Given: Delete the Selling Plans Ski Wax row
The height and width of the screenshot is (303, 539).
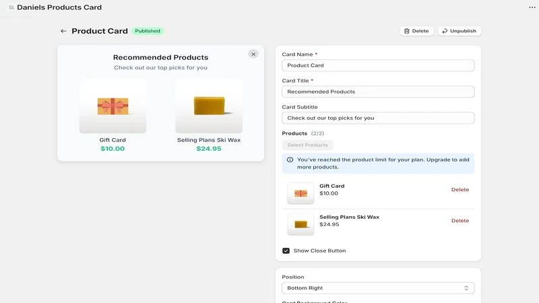Looking at the screenshot, I should point(460,221).
